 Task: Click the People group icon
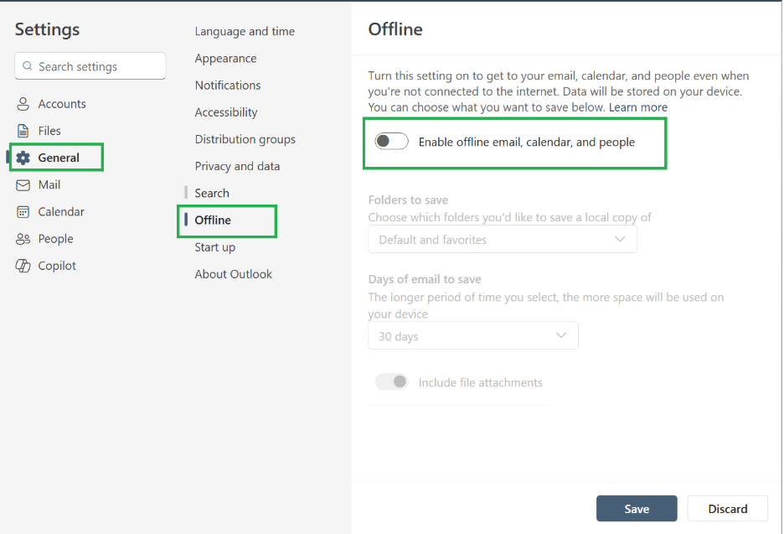pyautogui.click(x=23, y=239)
